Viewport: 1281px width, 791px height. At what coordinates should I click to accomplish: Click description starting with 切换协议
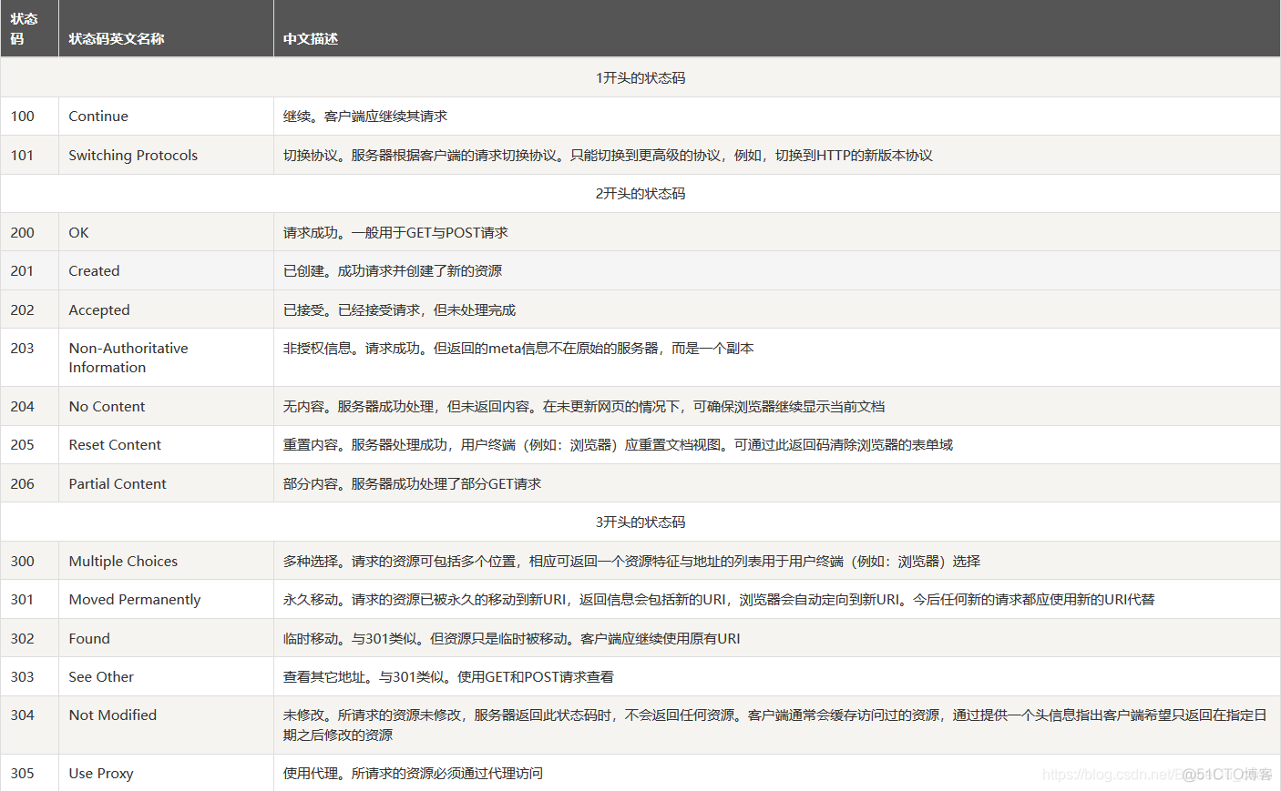608,155
